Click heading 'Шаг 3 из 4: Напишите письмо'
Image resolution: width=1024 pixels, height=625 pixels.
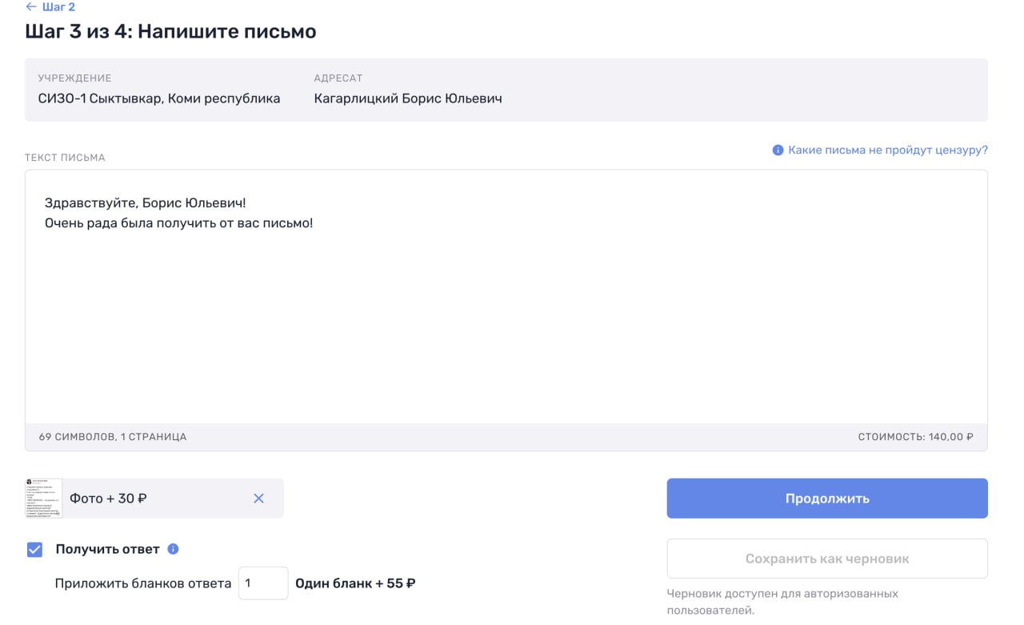pos(171,32)
